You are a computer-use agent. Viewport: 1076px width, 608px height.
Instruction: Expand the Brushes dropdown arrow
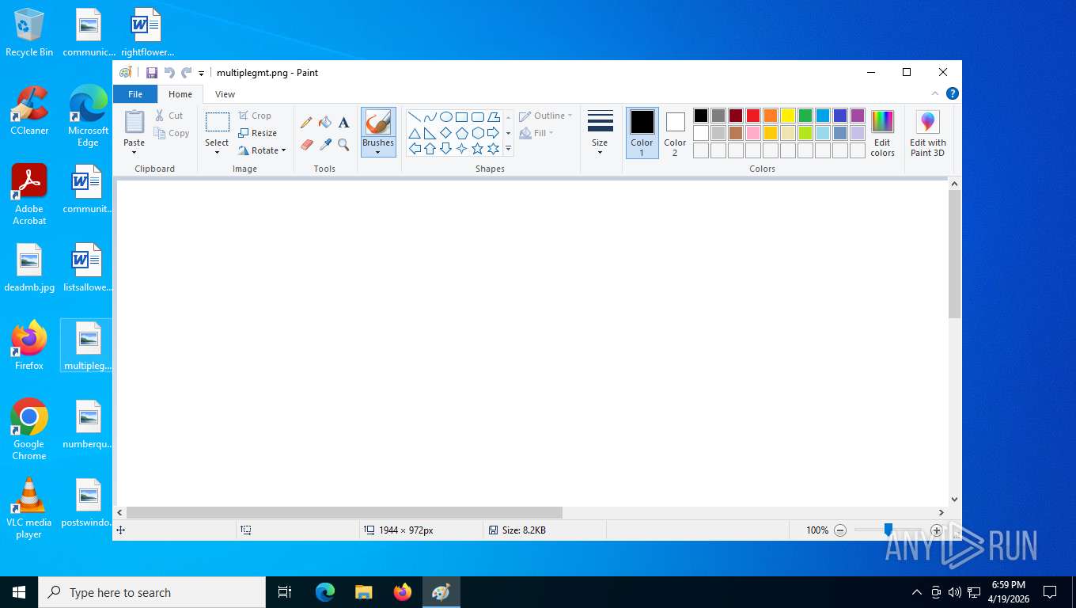pyautogui.click(x=378, y=153)
